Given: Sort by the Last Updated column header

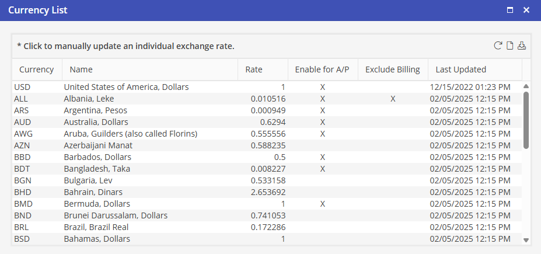Looking at the screenshot, I should click(x=460, y=69).
